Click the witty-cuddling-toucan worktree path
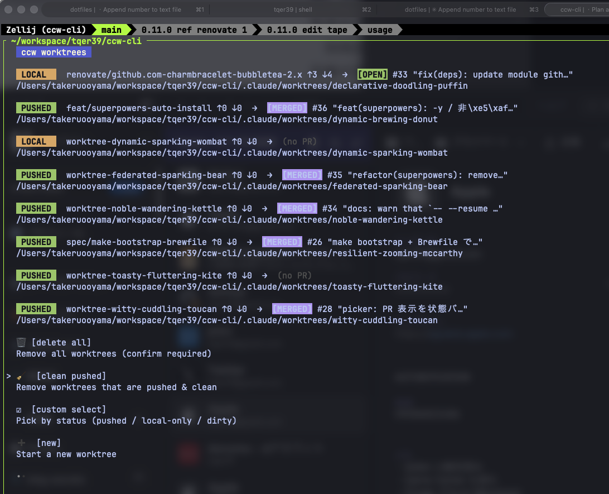The image size is (609, 494). point(227,319)
